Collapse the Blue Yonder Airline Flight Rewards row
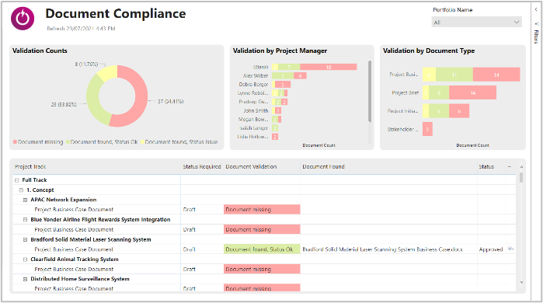Viewport: 543px width, 303px height. tap(25, 220)
